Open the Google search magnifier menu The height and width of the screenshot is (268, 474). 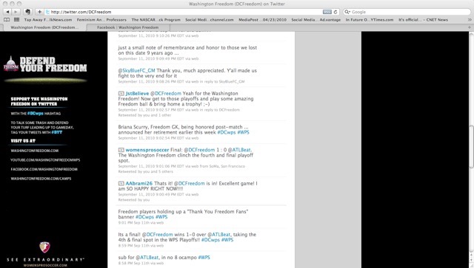coord(347,12)
